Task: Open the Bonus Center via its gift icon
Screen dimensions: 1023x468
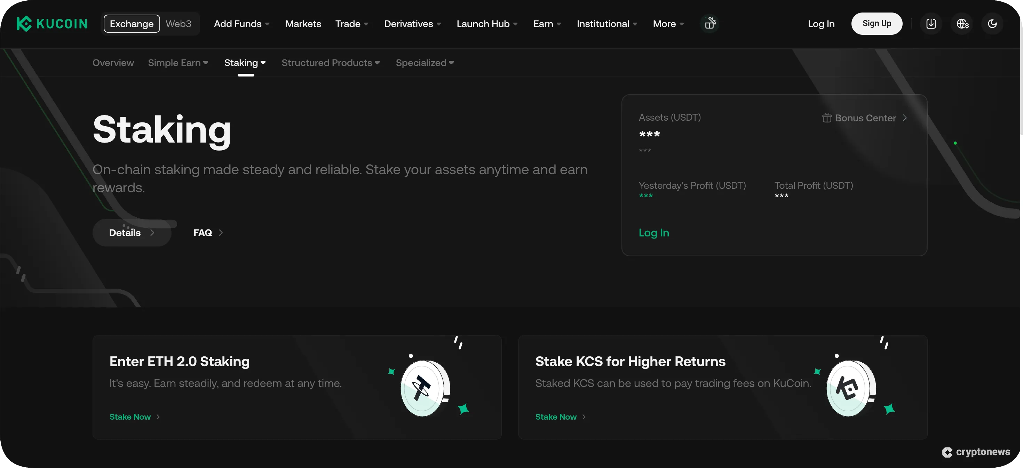Action: (x=827, y=118)
